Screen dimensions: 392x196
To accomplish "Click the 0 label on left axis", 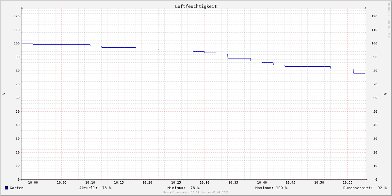I will [x=19, y=179].
